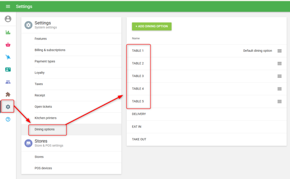Open the hamburger menu in header
290x179 pixels.
click(x=8, y=7)
